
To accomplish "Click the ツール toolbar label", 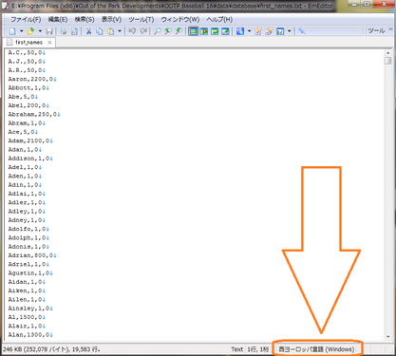I will (376, 30).
